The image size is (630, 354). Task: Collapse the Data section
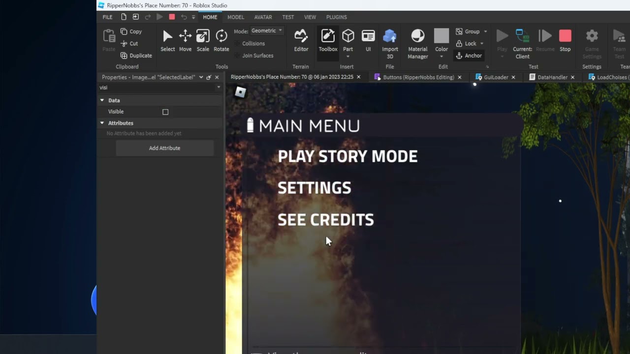pos(102,100)
